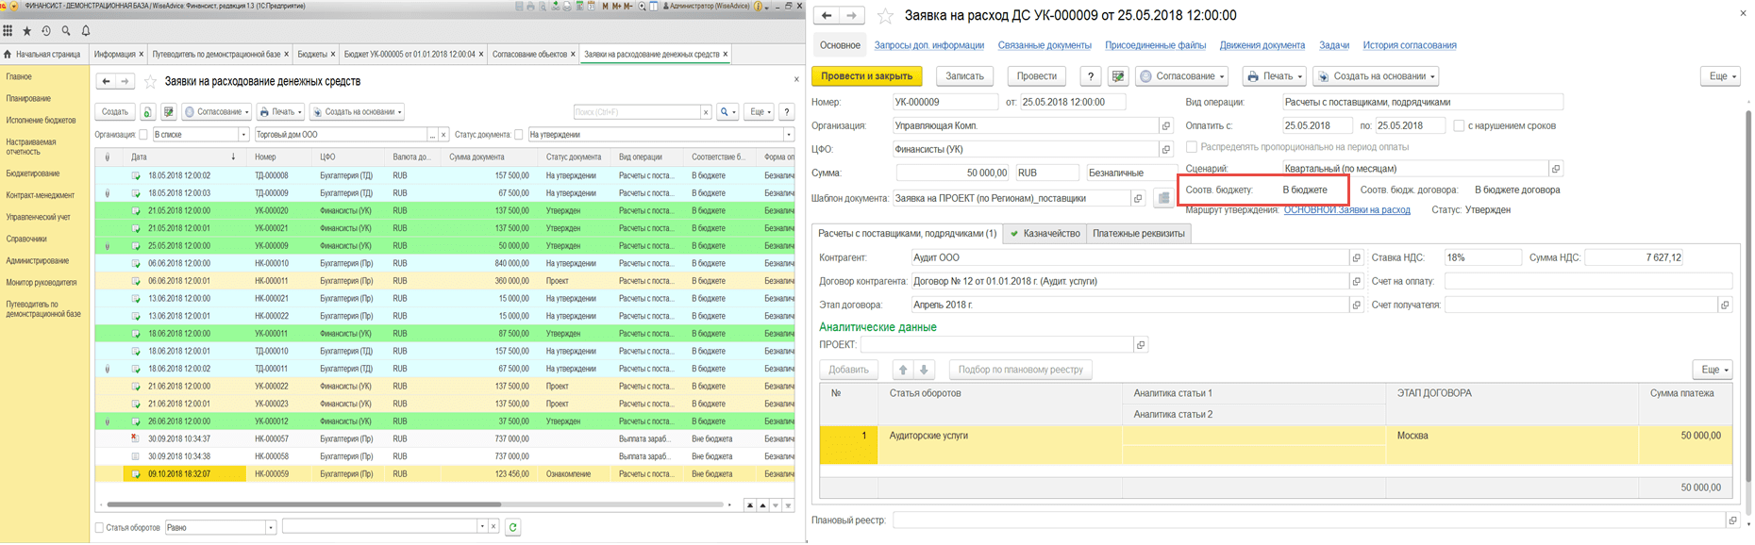This screenshot has width=1755, height=545.
Task: Enable the Организация filter checkbox
Action: point(143,135)
